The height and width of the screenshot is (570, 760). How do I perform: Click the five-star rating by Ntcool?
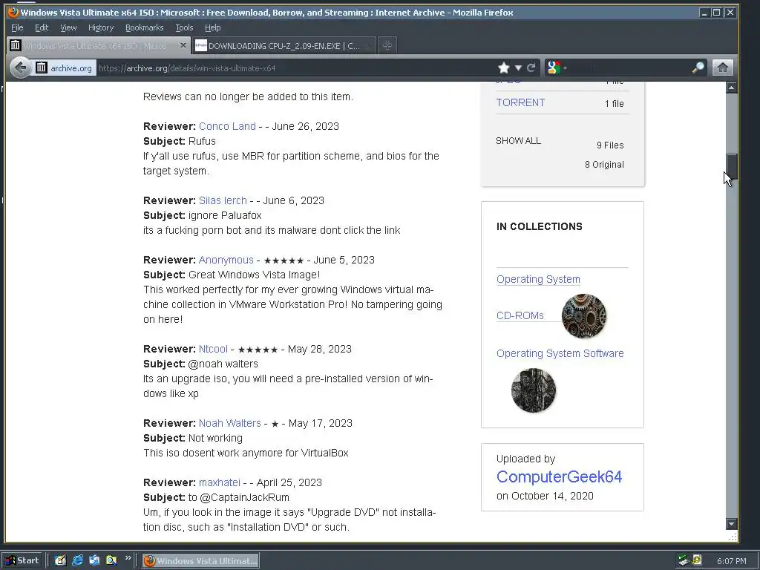tap(258, 350)
